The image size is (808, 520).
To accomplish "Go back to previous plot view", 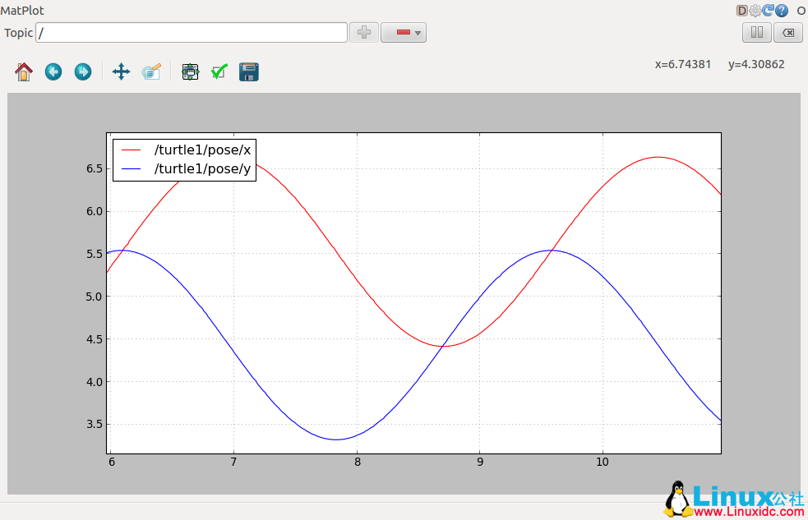I will pyautogui.click(x=53, y=71).
